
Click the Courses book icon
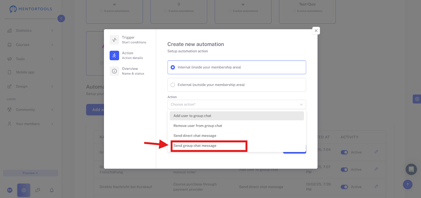pyautogui.click(x=9, y=45)
